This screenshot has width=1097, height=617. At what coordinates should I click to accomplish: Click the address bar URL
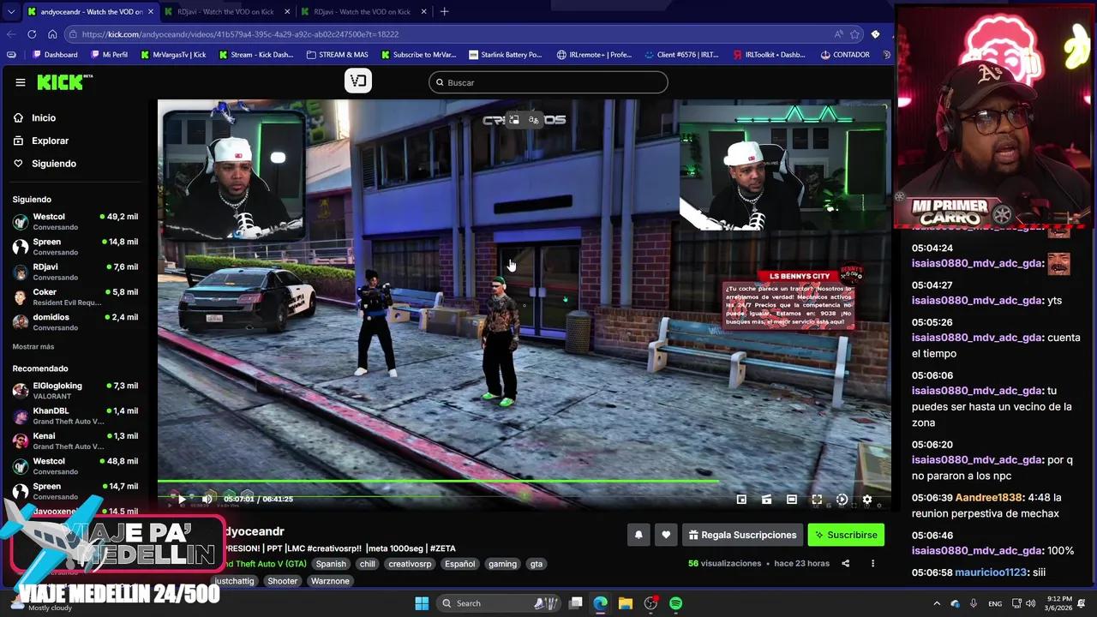coord(240,34)
